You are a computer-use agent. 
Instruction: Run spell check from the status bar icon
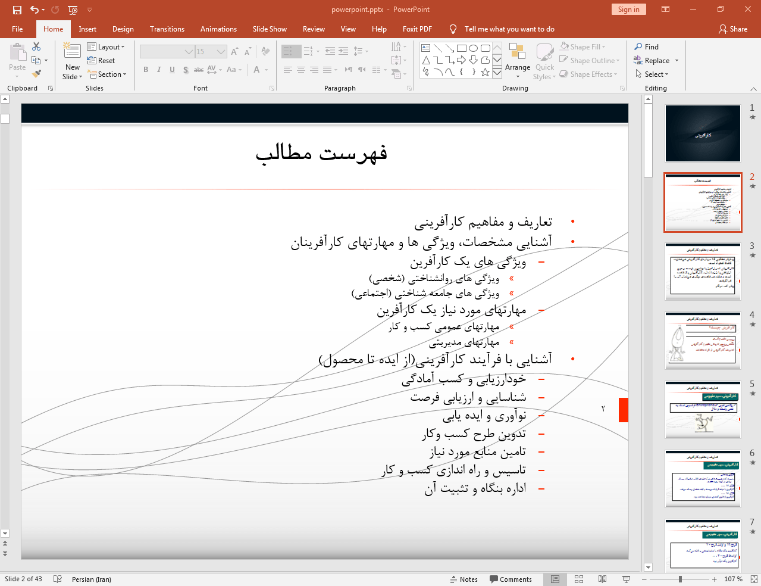(58, 579)
